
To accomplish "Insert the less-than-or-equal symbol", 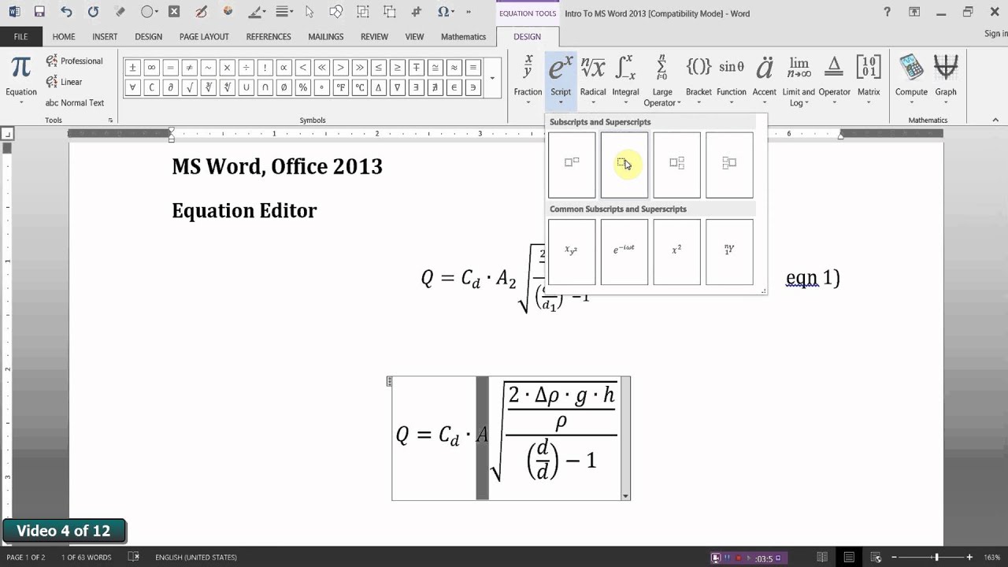I will click(378, 68).
